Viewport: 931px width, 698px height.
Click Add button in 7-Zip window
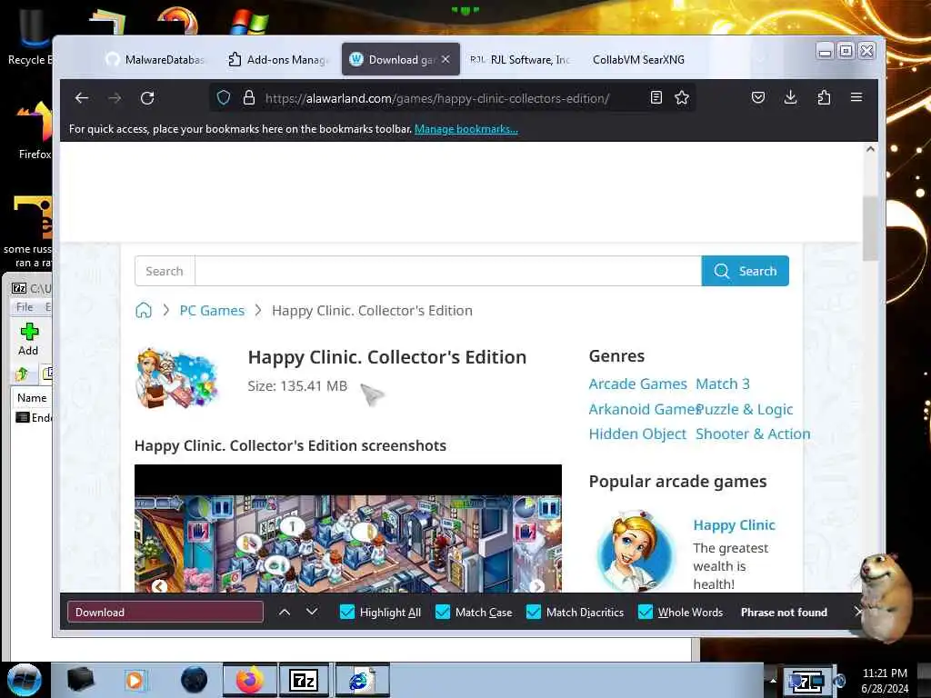pos(28,339)
